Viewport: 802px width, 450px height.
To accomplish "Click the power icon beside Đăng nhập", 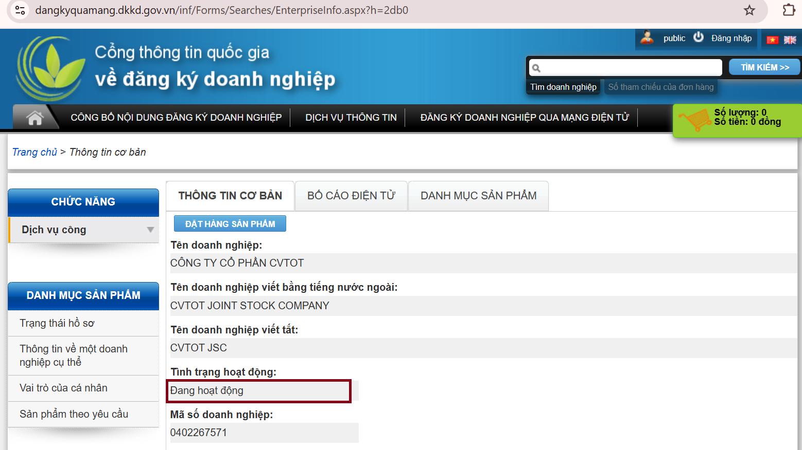I will click(x=698, y=38).
